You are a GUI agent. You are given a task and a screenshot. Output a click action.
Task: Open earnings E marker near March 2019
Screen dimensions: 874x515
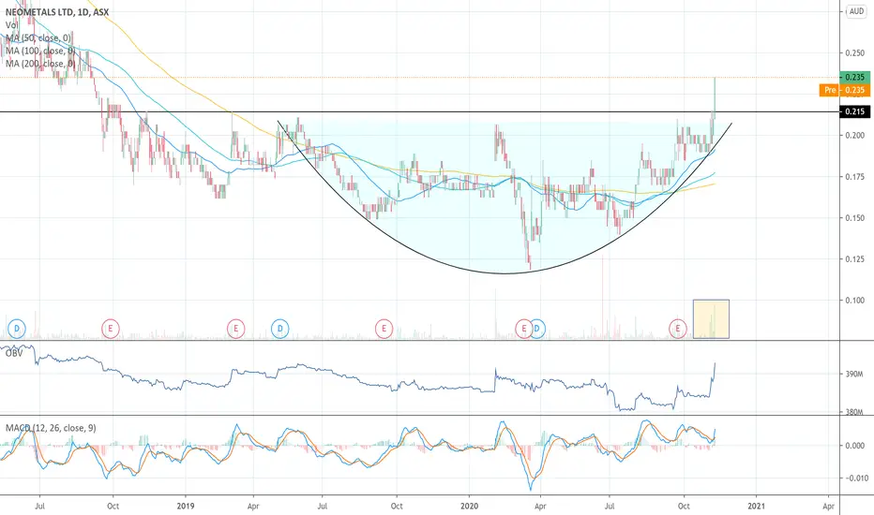pyautogui.click(x=235, y=329)
